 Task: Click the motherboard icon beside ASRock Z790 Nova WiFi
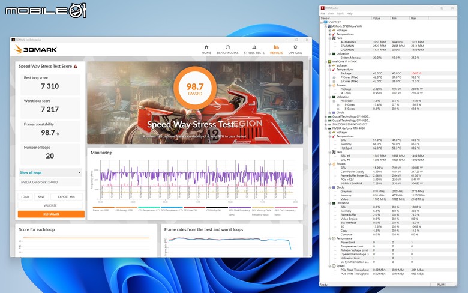(x=329, y=26)
